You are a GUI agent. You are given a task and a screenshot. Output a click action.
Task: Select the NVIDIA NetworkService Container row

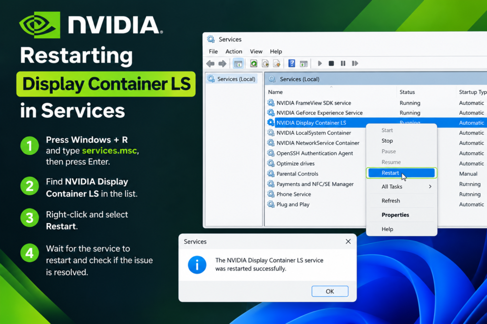[316, 143]
